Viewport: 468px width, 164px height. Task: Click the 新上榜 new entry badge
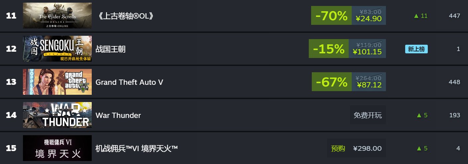[416, 49]
